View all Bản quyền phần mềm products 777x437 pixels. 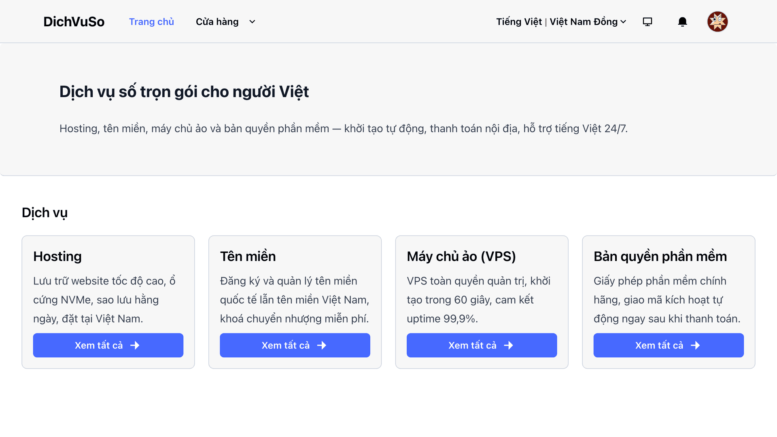click(669, 345)
